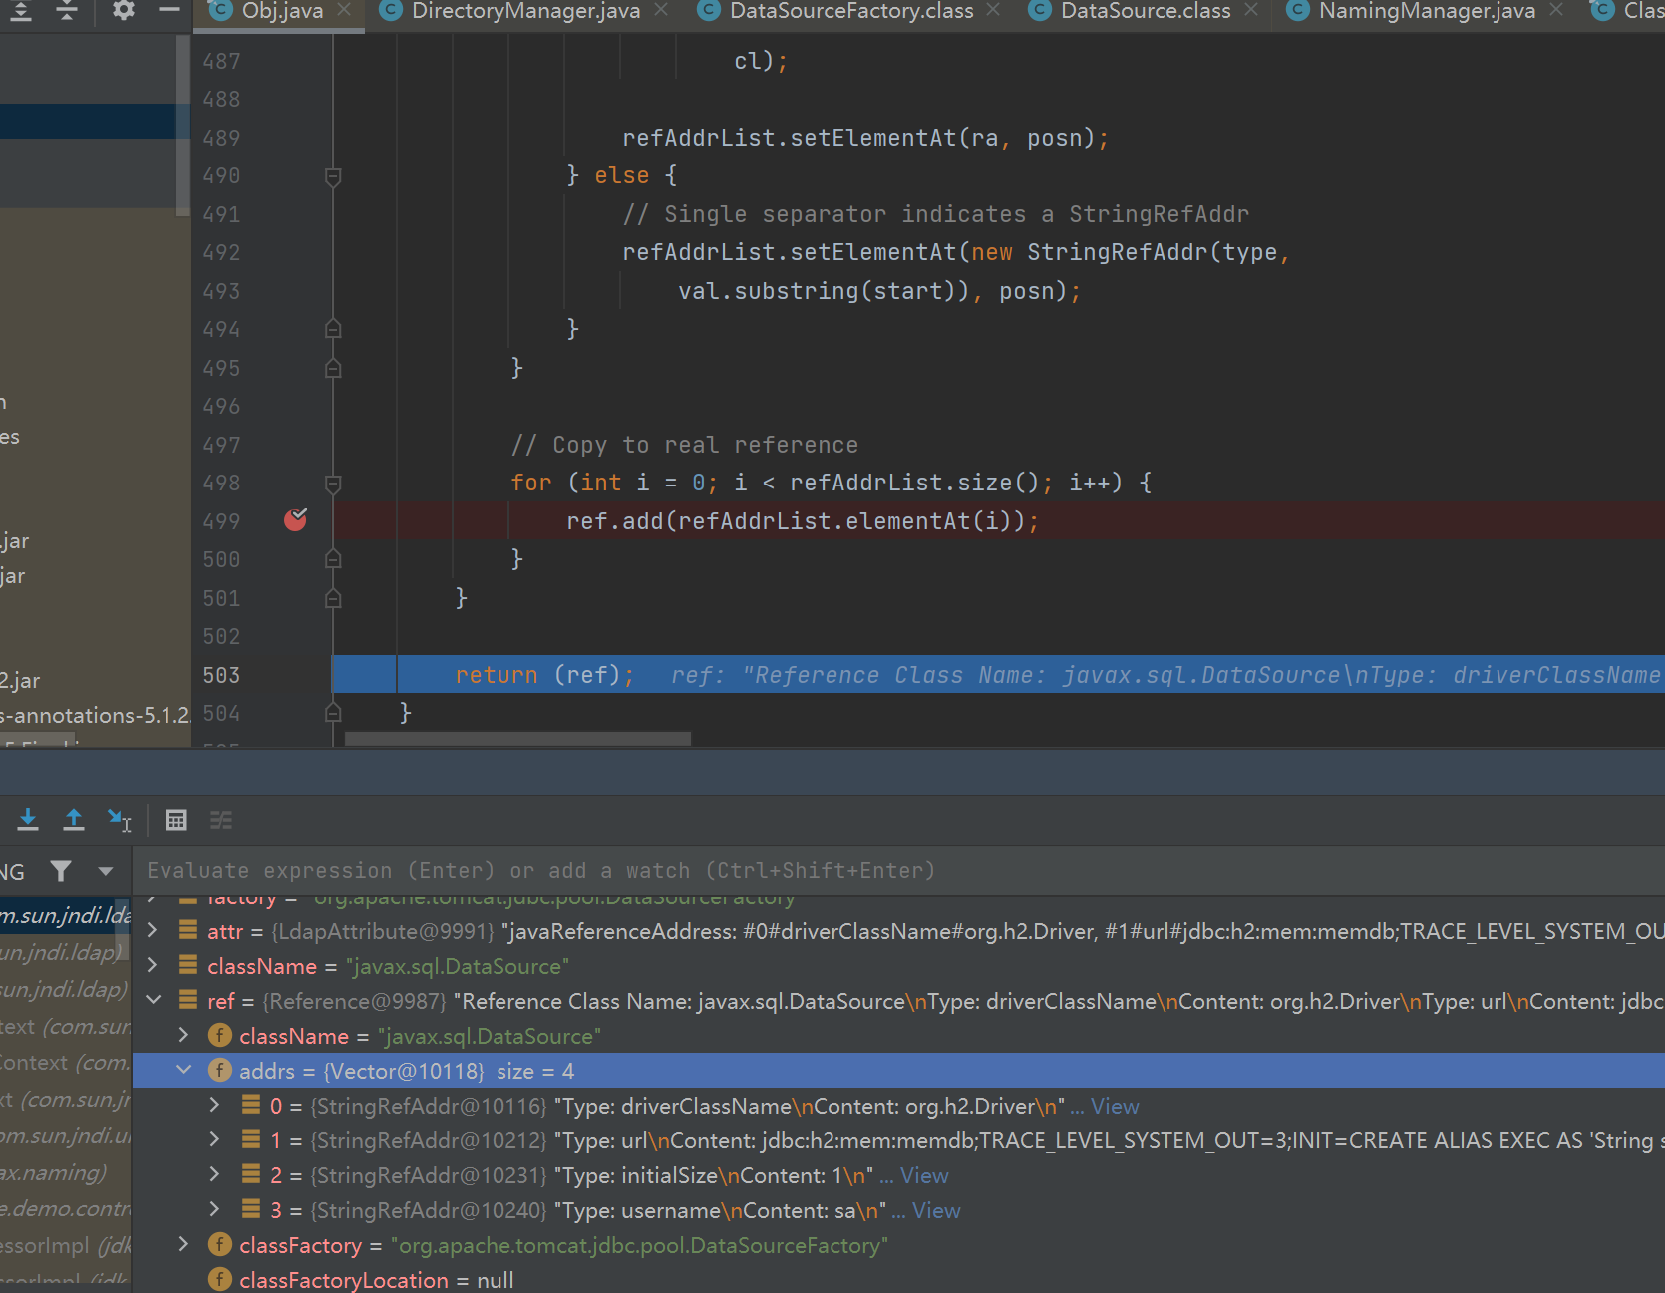The height and width of the screenshot is (1293, 1665).
Task: Open the threads dropdown arrow
Action: [105, 871]
